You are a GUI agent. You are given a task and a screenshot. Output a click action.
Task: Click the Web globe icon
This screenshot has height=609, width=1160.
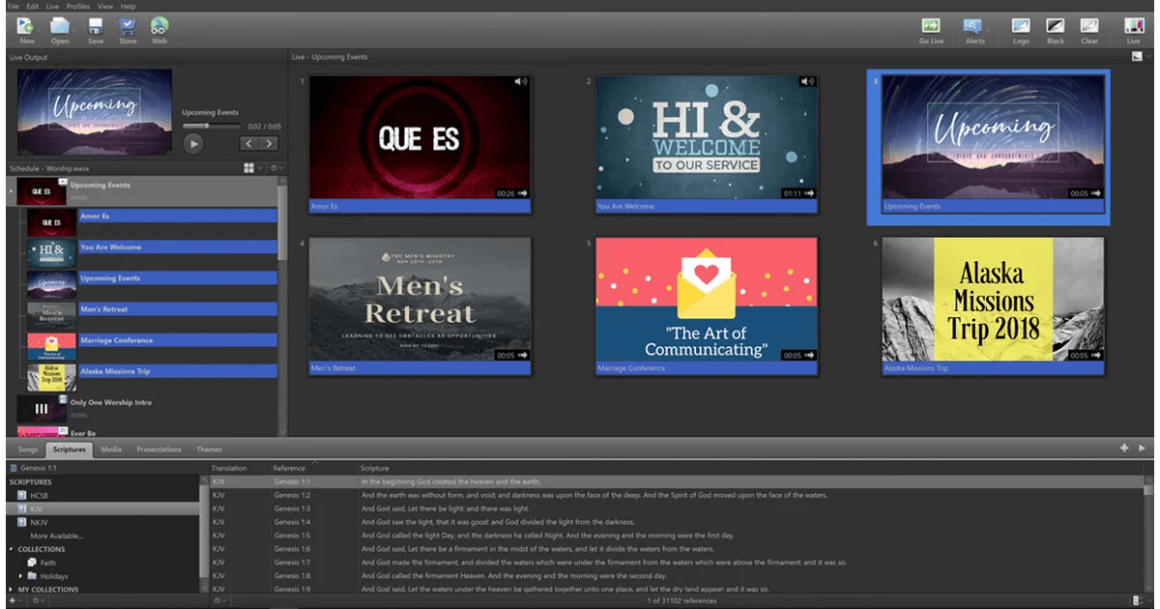[159, 26]
